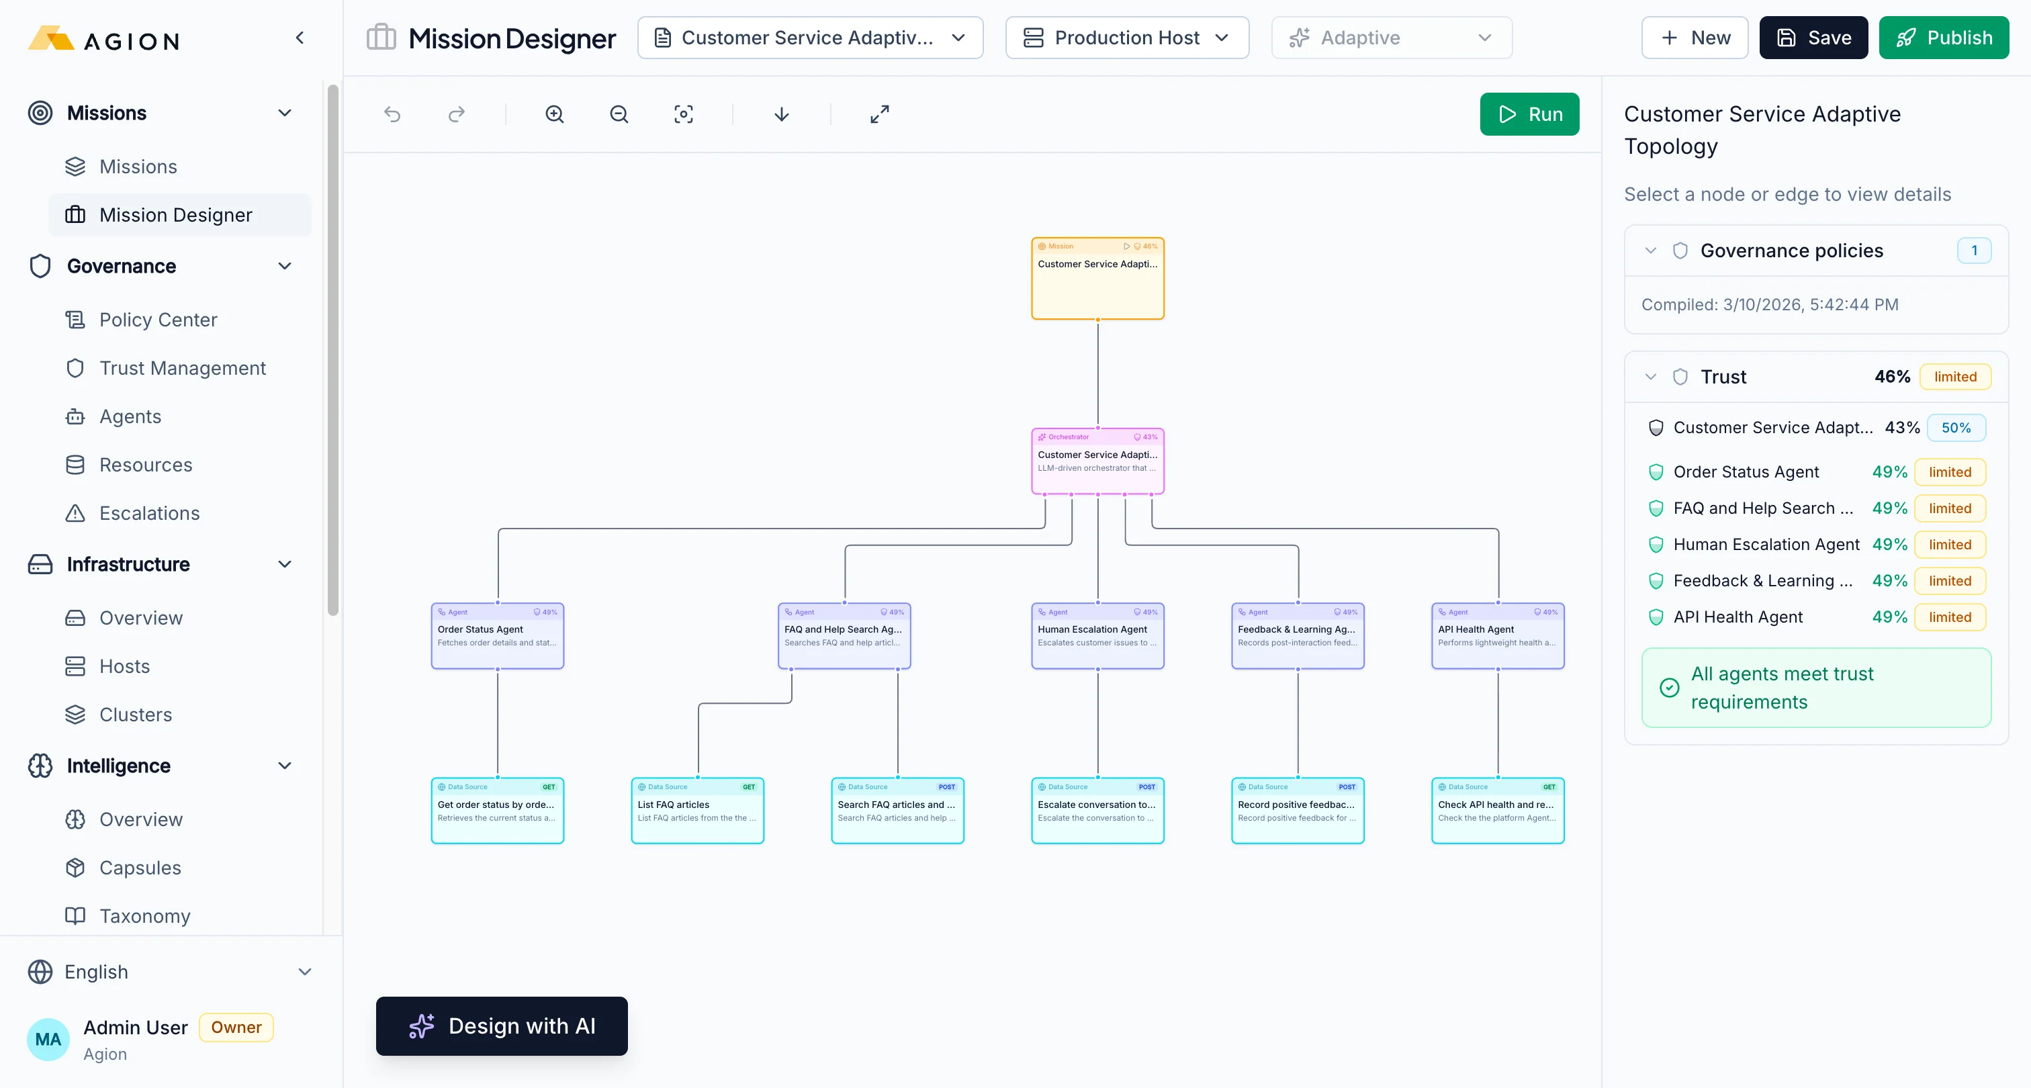
Task: Click the Publish button
Action: point(1944,37)
